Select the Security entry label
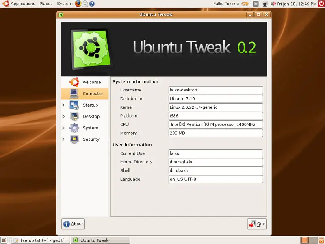Image resolution: width=325 pixels, height=244 pixels. click(91, 139)
